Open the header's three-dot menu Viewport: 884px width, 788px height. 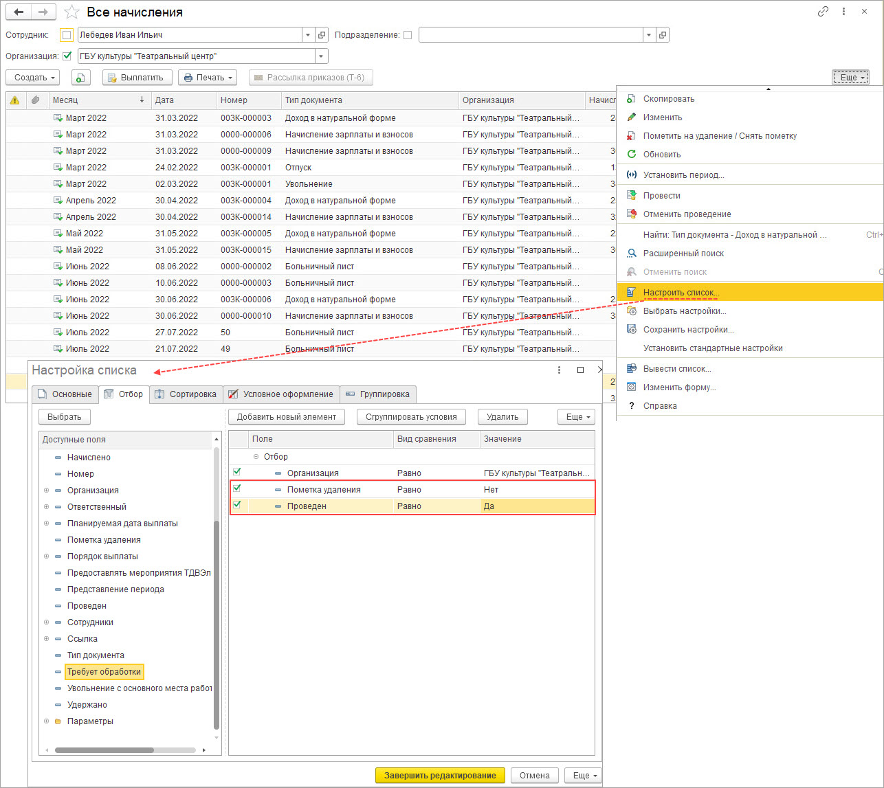coord(843,12)
